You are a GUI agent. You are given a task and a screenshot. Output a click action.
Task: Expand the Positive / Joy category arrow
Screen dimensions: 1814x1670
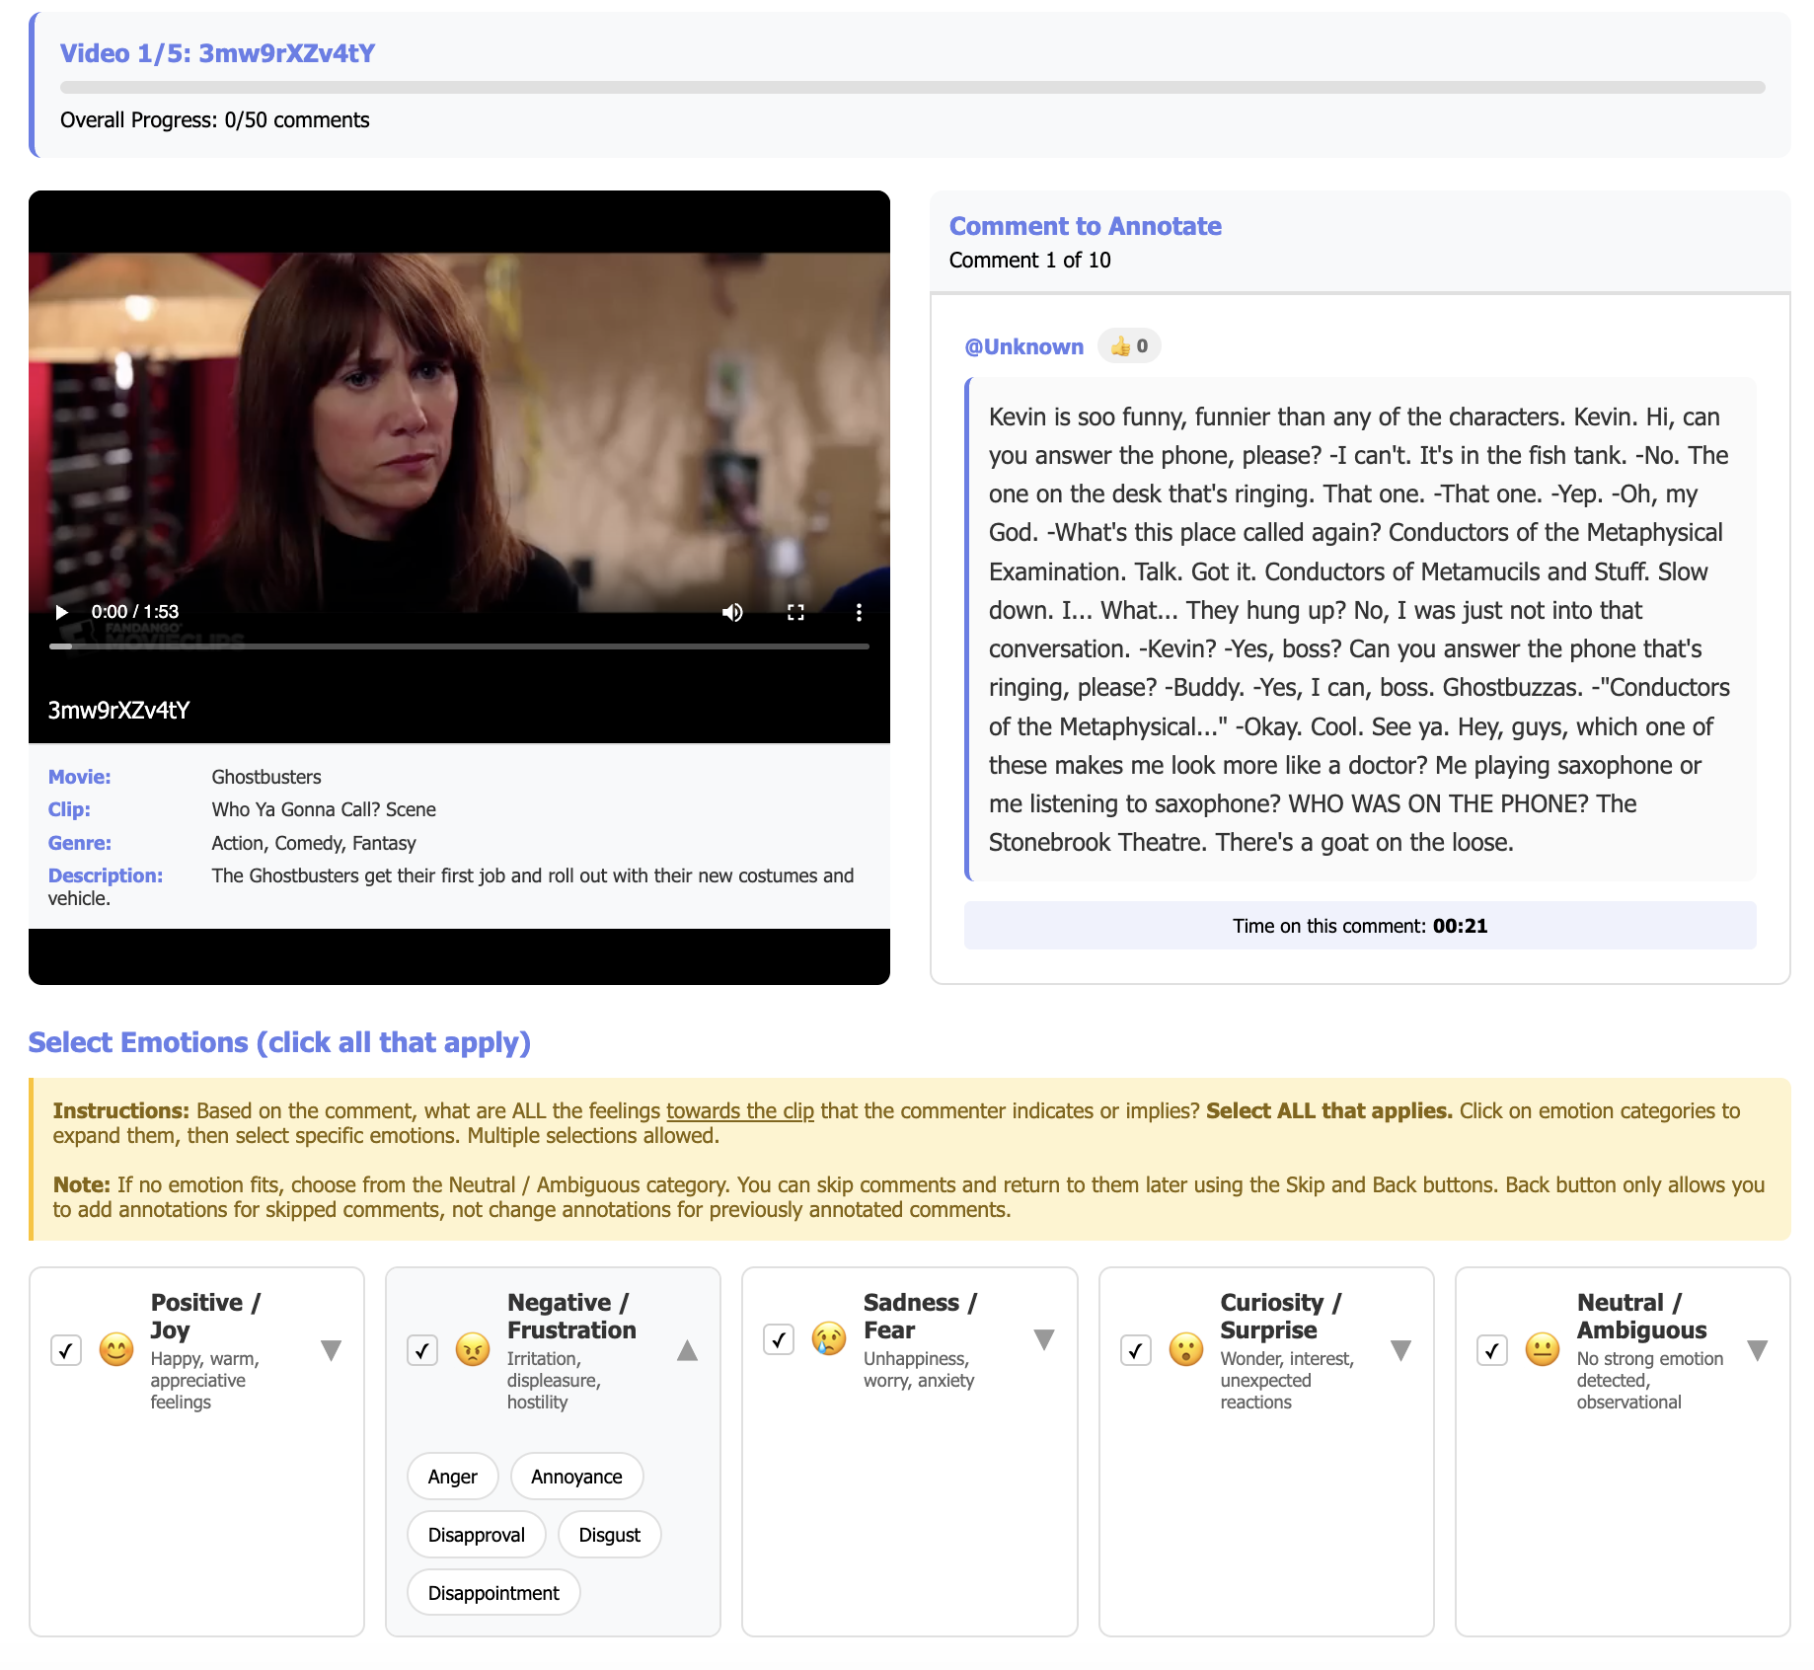[332, 1350]
